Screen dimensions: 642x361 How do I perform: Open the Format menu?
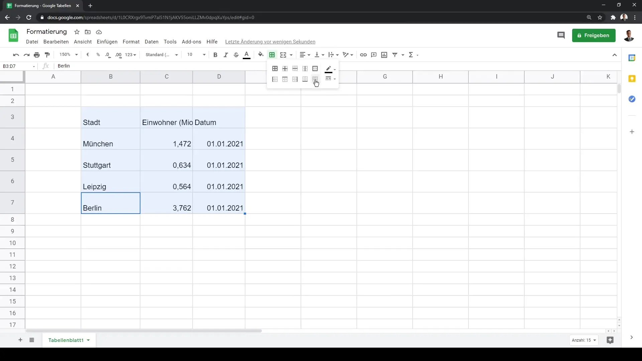click(131, 42)
